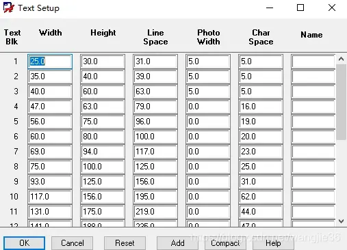Viewport: 347px width, 250px height.
Task: Click the Compact button
Action: pyautogui.click(x=225, y=243)
